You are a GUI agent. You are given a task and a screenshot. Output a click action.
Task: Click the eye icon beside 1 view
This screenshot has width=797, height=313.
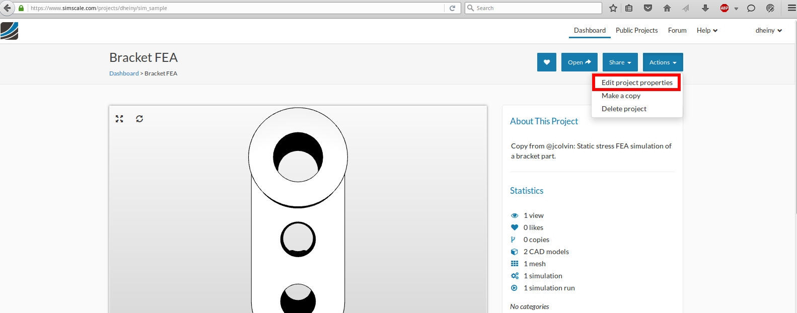coord(515,215)
